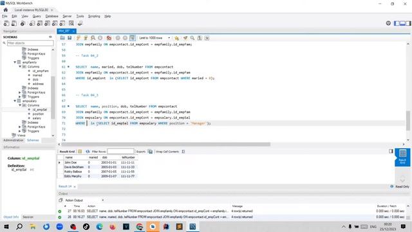412x232 pixels.
Task: Open the new SQL tab icon
Action: 6,23
